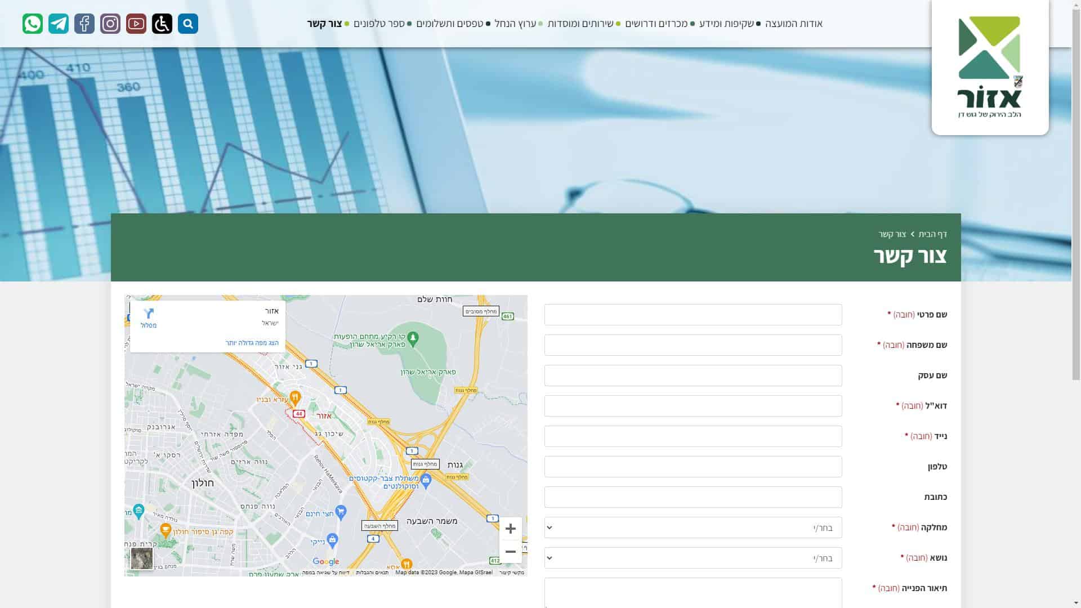Click the חולון label on map
The image size is (1081, 608).
(x=203, y=483)
